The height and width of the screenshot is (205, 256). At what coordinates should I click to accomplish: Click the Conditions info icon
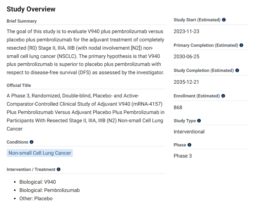32,142
